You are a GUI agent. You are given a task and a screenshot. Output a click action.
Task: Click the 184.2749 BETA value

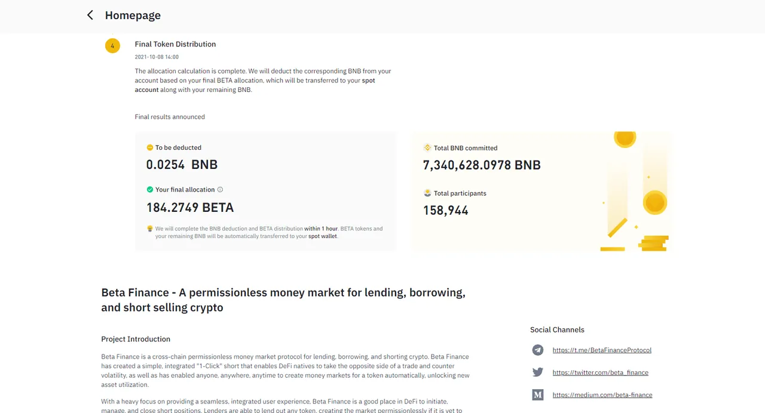tap(190, 208)
